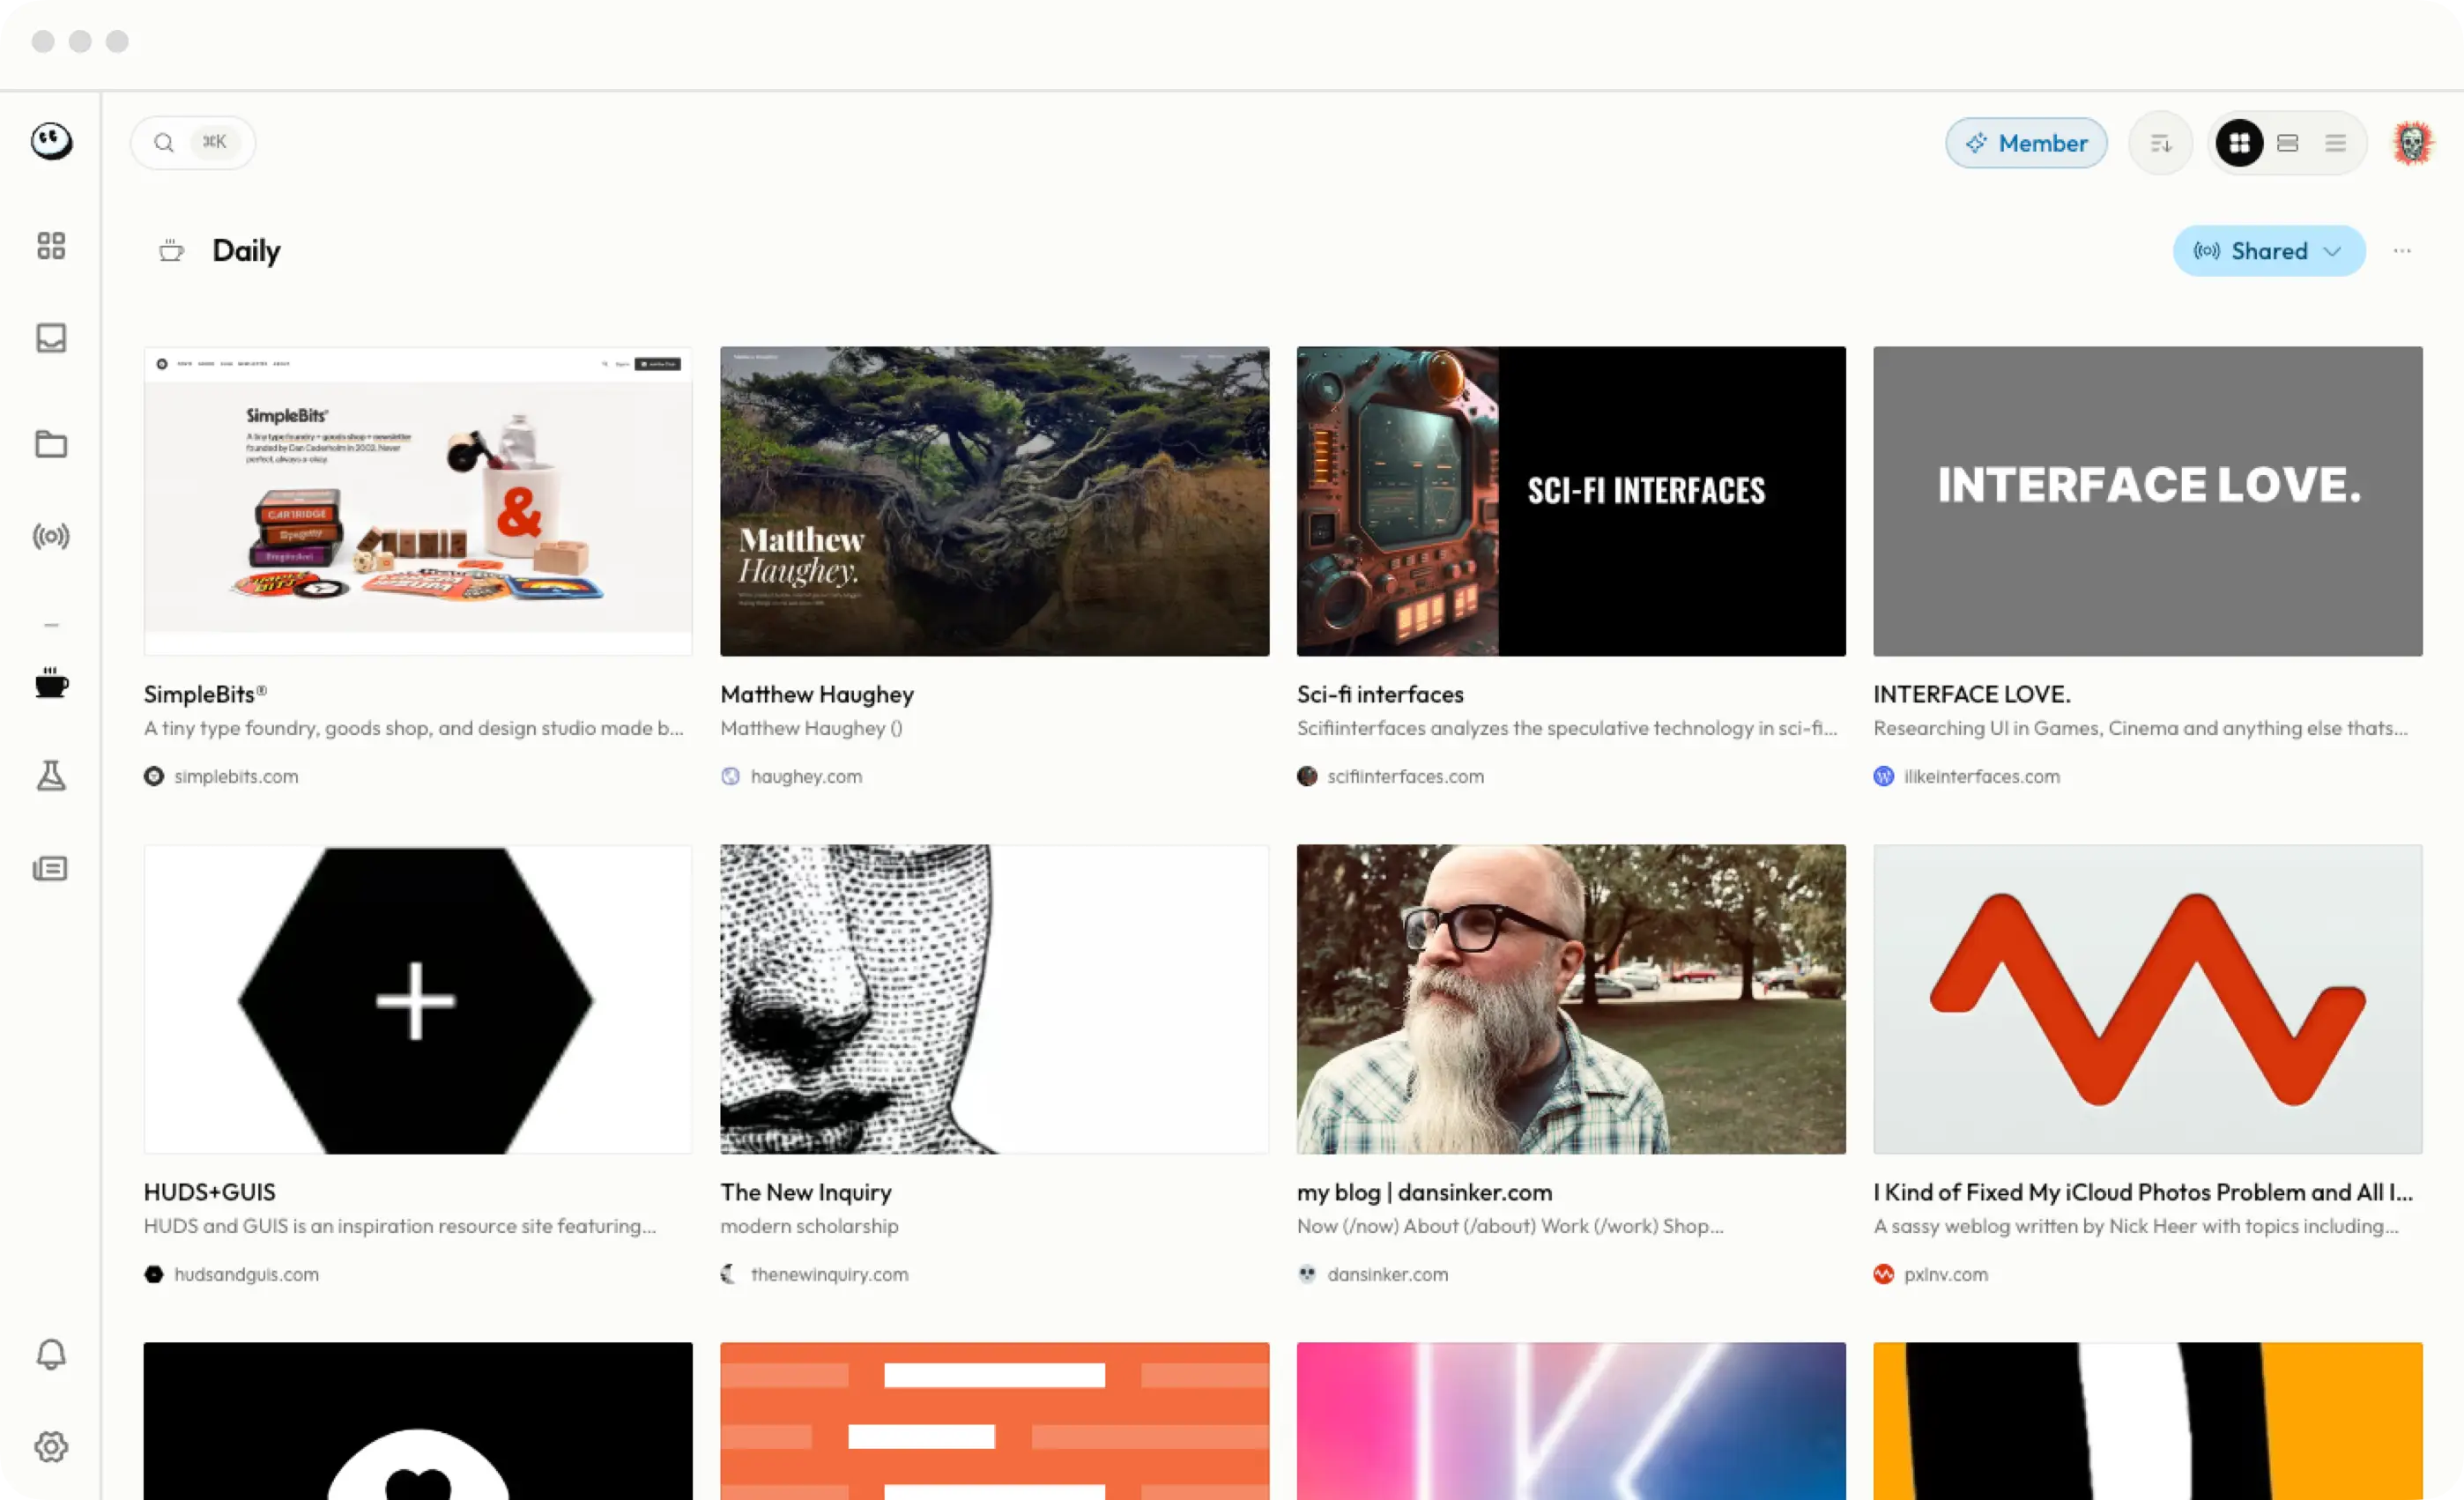Click the thenewinquiry.com favicon

pyautogui.click(x=730, y=1274)
